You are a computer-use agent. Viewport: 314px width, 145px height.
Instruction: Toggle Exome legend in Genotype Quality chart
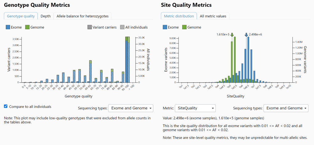pos(14,27)
